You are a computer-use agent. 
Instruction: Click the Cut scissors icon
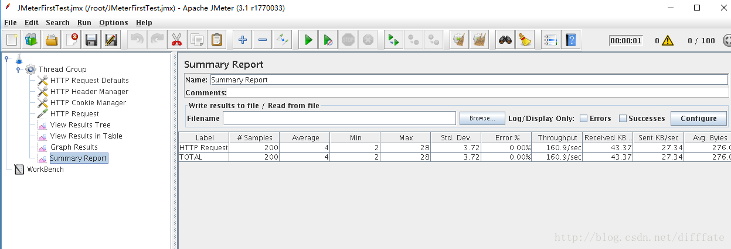(x=177, y=40)
